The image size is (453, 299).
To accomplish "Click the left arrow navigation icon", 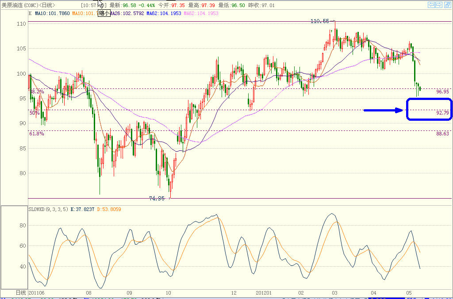I will (x=431, y=4).
